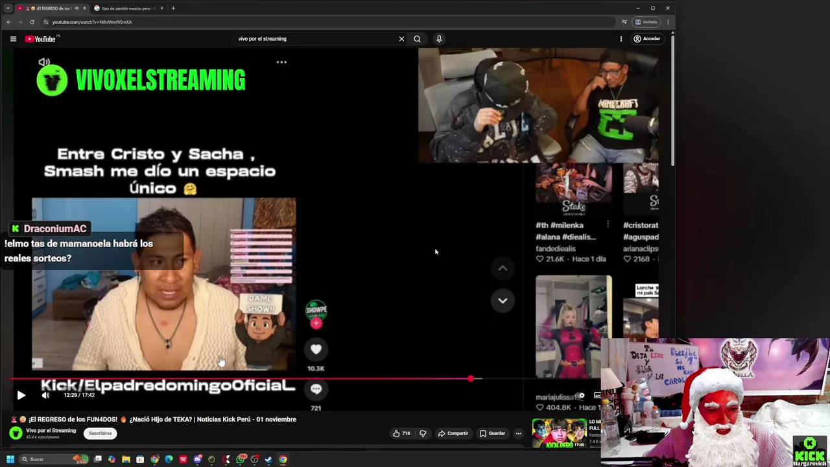Click the in-video heart with 10.3K
830x467 pixels.
pos(316,350)
